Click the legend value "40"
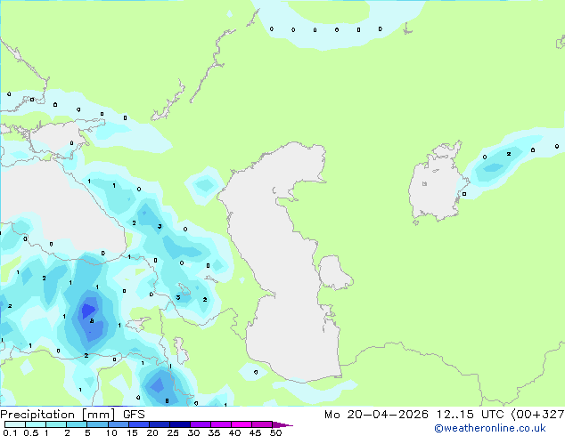Screen dimensions: 565x436 (235, 432)
